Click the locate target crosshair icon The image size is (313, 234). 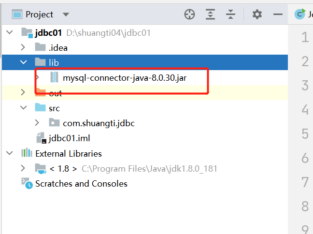[189, 15]
